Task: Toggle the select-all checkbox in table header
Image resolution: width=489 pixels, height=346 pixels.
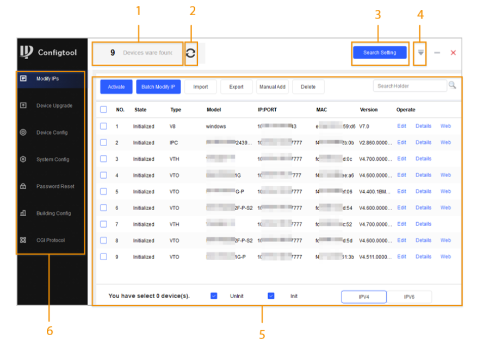Action: click(103, 110)
